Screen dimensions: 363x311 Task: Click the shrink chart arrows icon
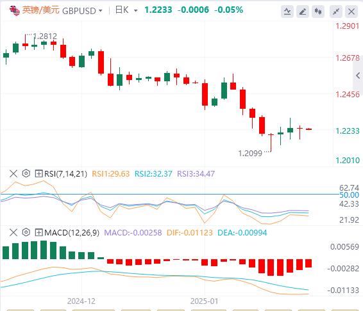[x=336, y=11]
